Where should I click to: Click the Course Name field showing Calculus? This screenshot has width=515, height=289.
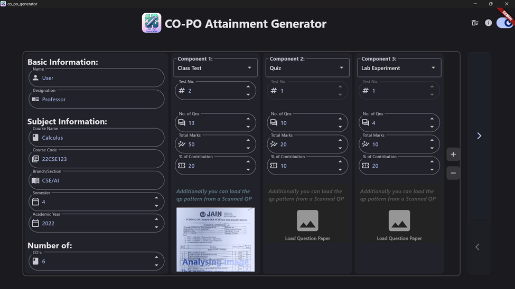coord(96,138)
